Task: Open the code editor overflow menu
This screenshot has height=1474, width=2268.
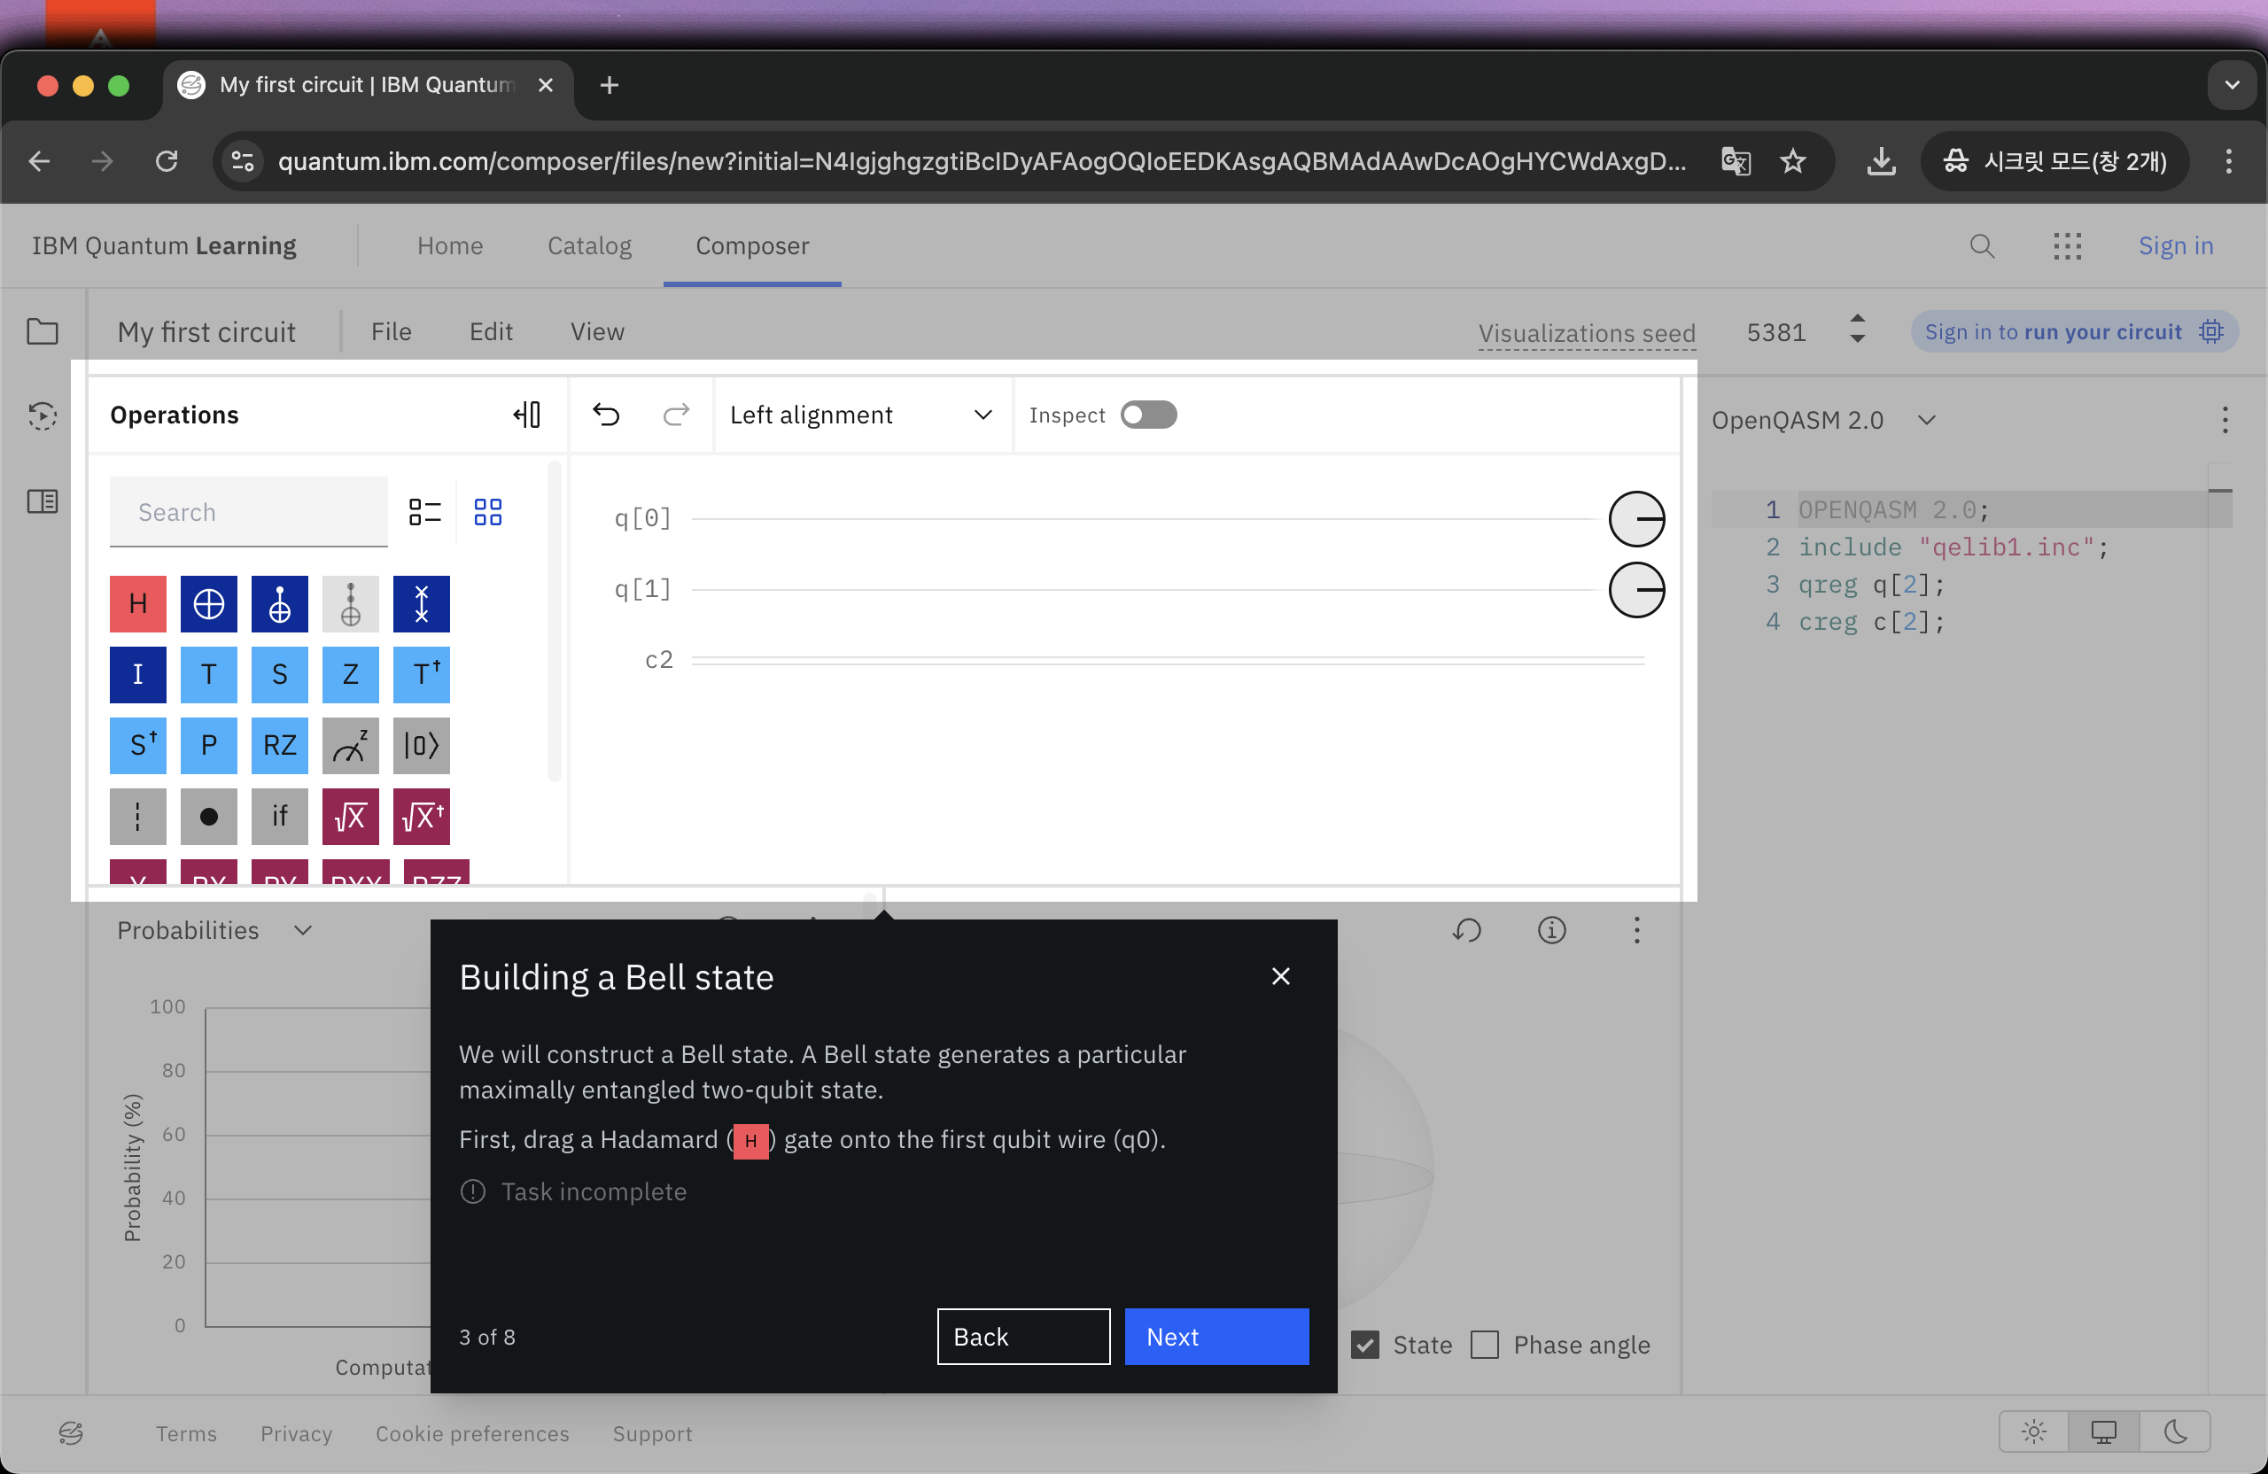Action: (x=2225, y=420)
